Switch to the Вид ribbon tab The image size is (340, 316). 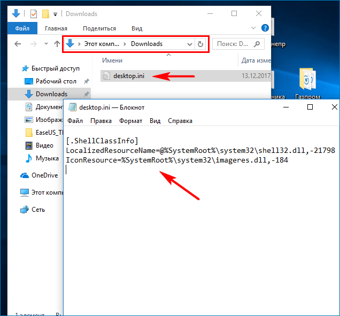[x=137, y=28]
